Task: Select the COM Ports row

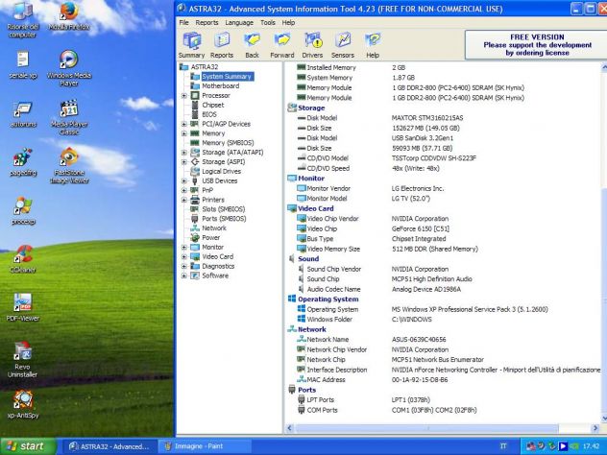Action: [x=387, y=410]
